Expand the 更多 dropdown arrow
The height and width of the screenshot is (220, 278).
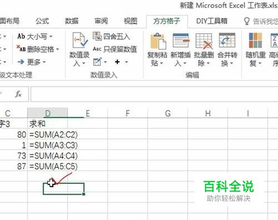pos(44,62)
